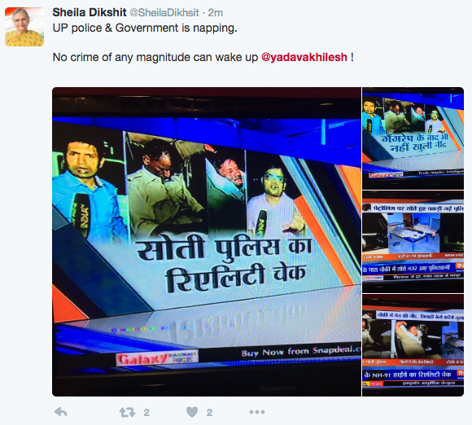Open the @yadavakhilesh mention link
The image size is (472, 425).
click(x=304, y=57)
